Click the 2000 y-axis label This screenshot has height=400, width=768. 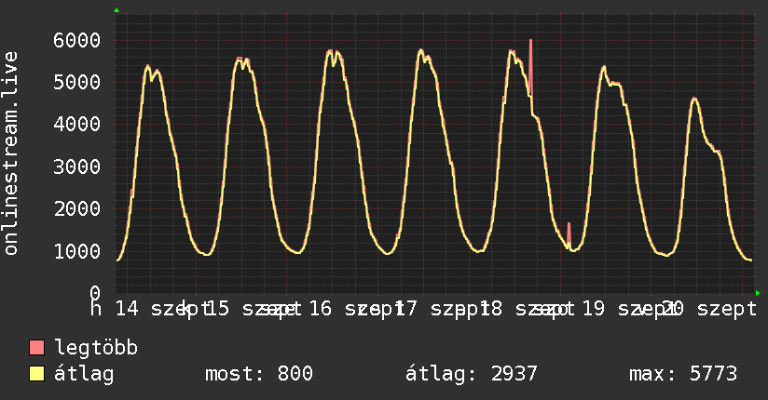click(x=77, y=208)
